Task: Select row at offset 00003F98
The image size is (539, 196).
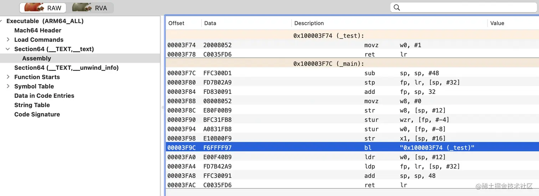Action: [352, 138]
